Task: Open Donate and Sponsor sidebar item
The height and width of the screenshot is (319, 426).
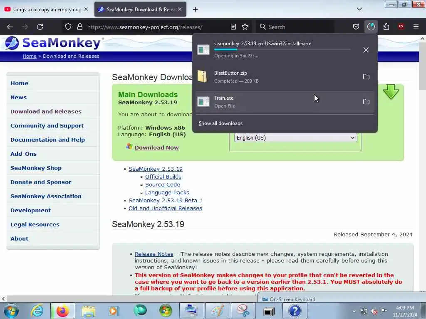Action: click(41, 182)
